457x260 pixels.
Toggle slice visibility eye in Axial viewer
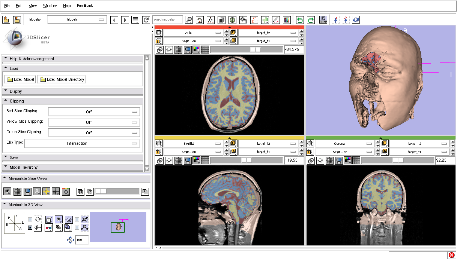click(x=169, y=50)
